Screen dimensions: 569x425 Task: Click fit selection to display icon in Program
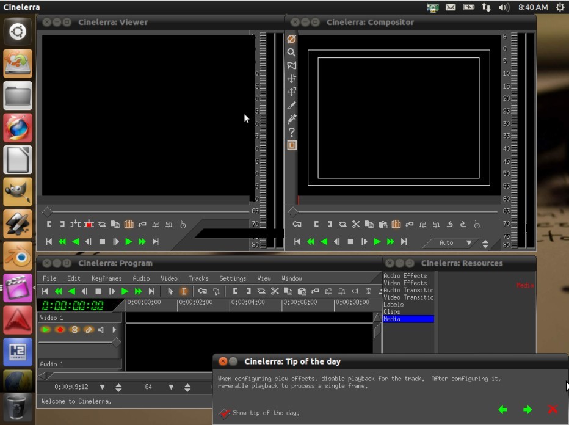355,291
